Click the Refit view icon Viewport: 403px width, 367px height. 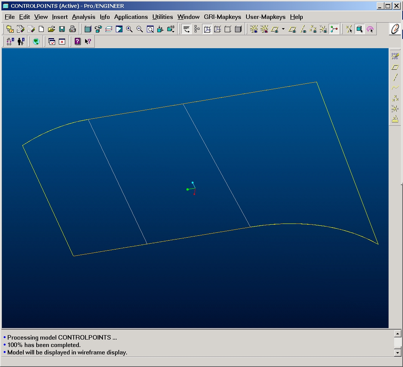[150, 29]
